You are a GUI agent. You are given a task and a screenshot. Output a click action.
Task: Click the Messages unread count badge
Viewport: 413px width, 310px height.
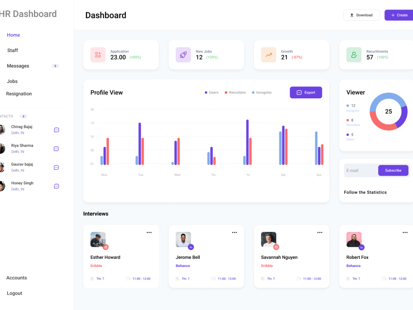pyautogui.click(x=55, y=66)
